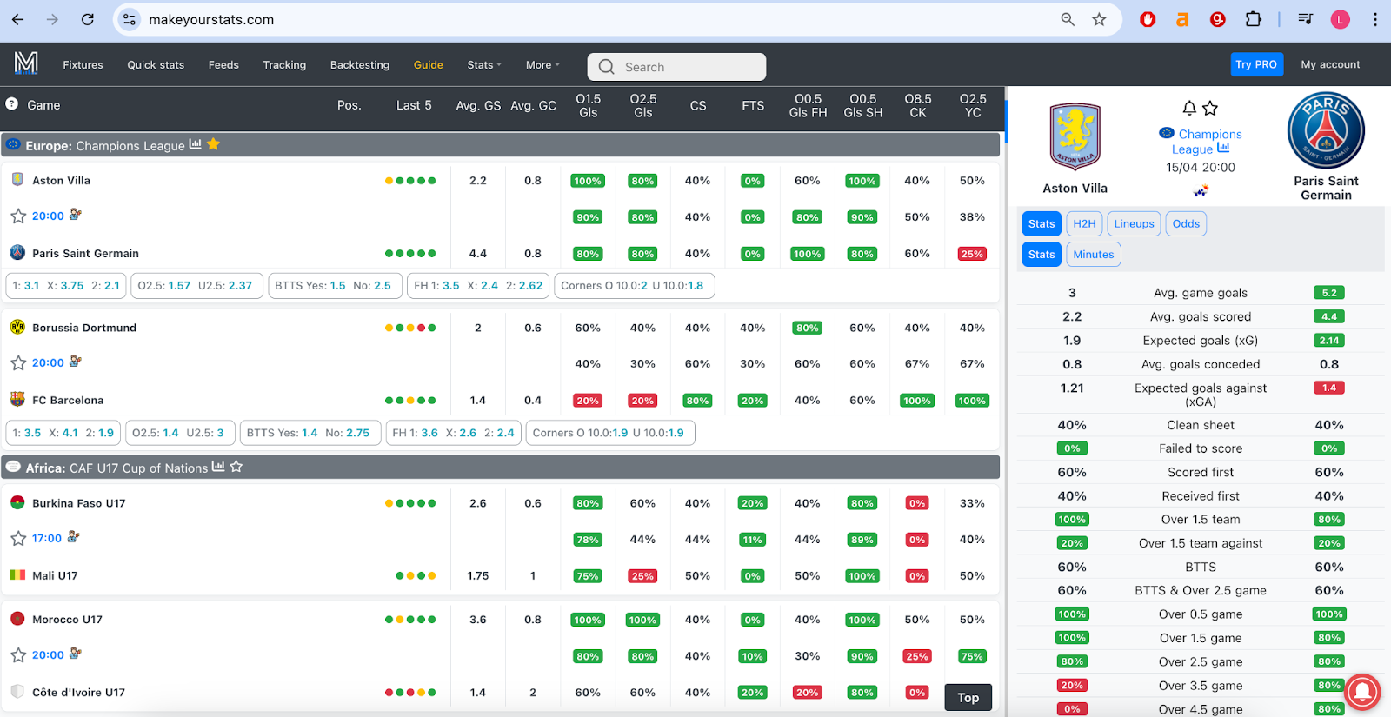Image resolution: width=1391 pixels, height=717 pixels.
Task: Open the browser Extensions puzzle menu
Action: [x=1253, y=19]
